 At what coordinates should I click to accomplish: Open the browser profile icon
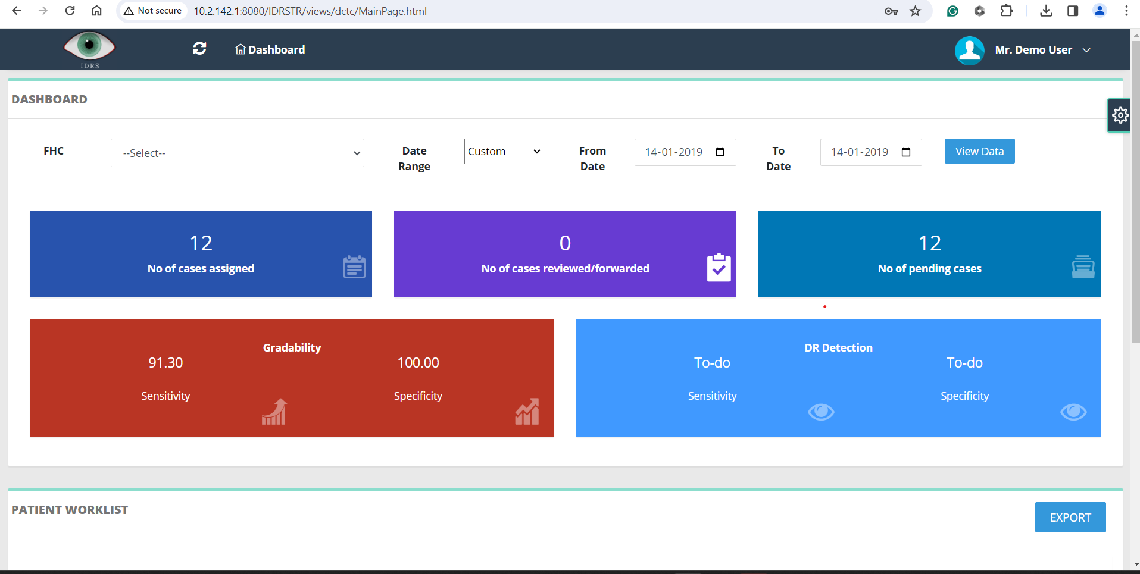[x=1100, y=11]
